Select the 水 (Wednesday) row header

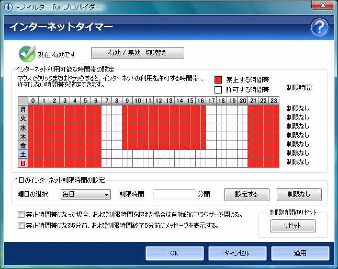[x=23, y=127]
